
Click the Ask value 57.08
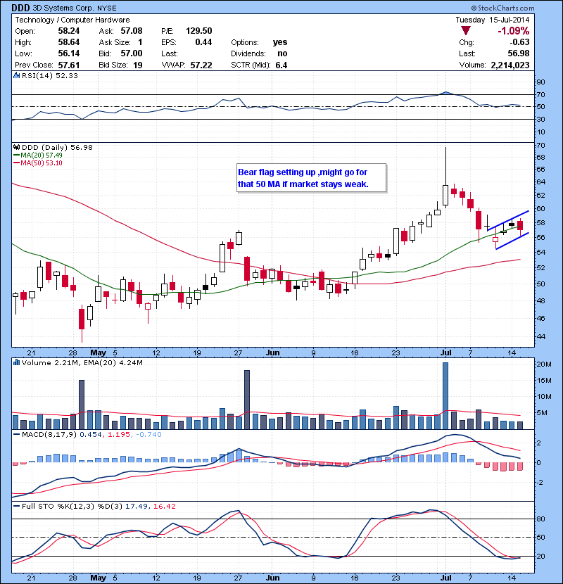[132, 31]
